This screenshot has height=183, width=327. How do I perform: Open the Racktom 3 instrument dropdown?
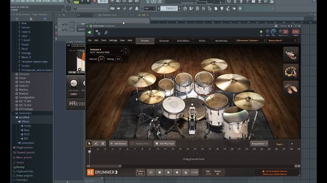106,51
